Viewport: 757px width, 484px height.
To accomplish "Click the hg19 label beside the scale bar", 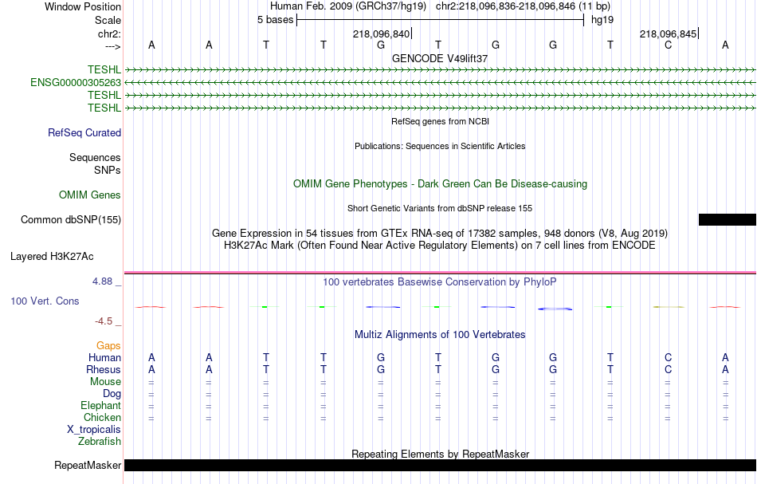I will (x=602, y=20).
